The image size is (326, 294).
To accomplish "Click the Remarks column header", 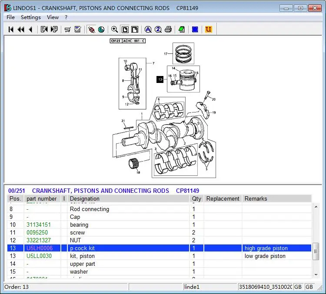I will click(277, 198).
